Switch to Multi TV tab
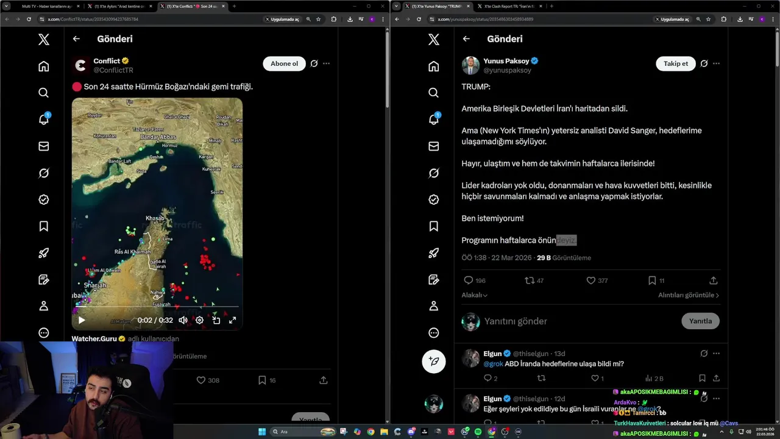 (x=46, y=6)
